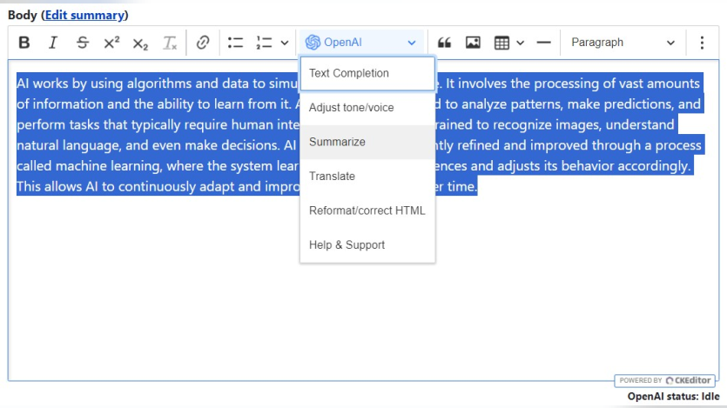Insert a block quote
The image size is (727, 408).
tap(444, 43)
